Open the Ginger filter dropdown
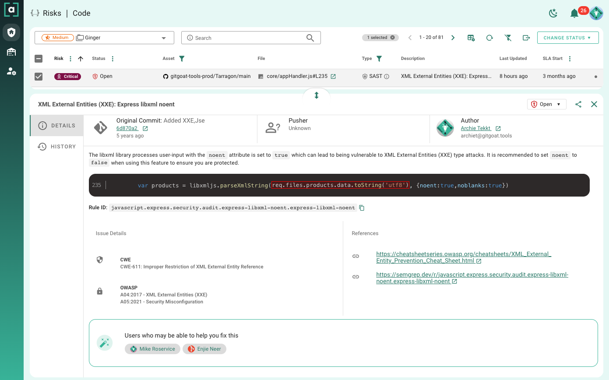Image resolution: width=609 pixels, height=380 pixels. [164, 38]
